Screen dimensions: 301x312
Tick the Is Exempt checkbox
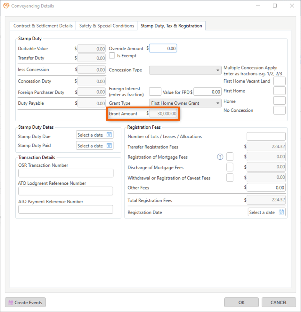[x=112, y=55]
